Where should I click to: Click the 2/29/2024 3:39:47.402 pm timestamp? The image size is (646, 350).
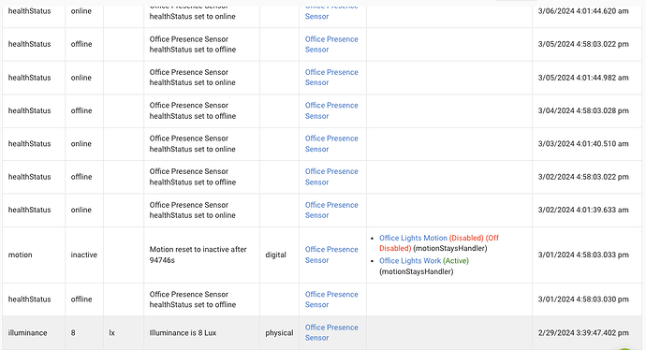[583, 333]
